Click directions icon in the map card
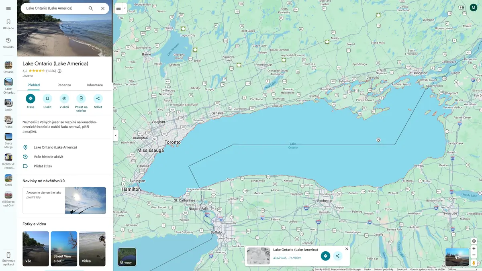482x271 pixels. 325,256
